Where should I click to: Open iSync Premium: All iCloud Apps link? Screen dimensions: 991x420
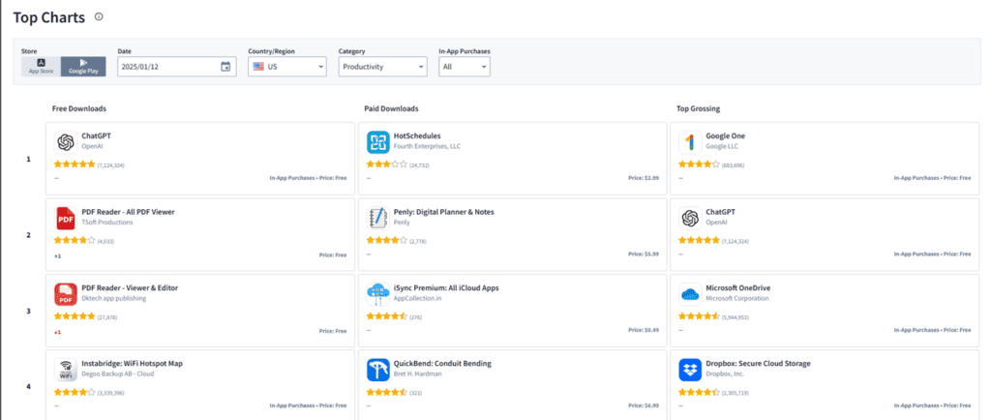click(446, 287)
